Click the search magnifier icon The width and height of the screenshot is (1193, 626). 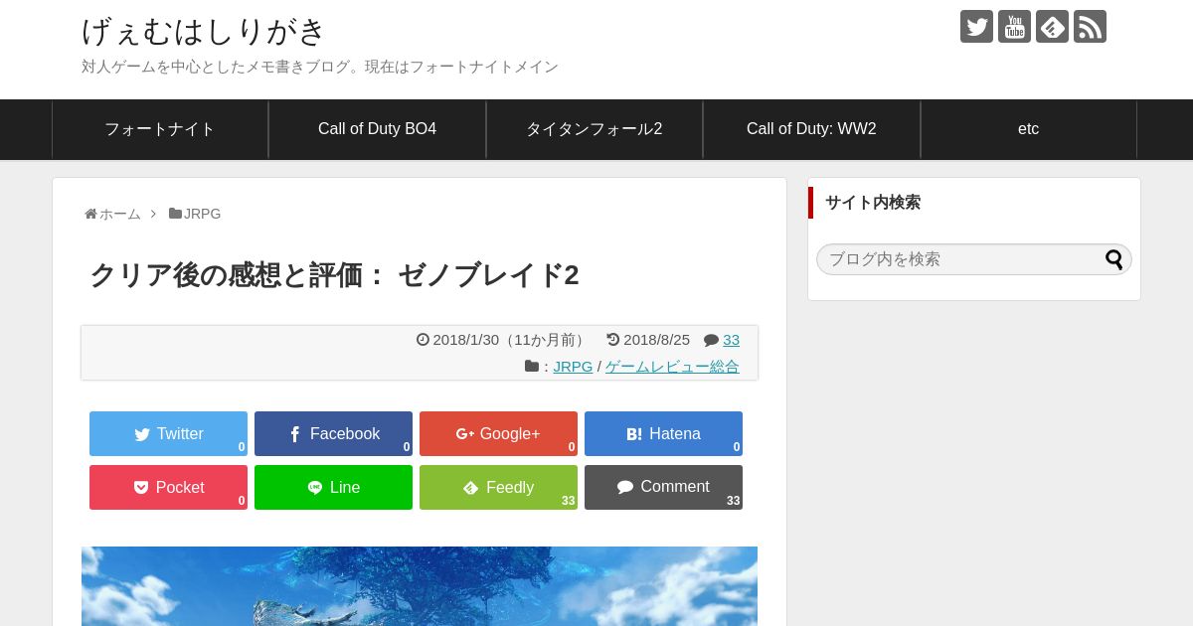click(x=1114, y=259)
